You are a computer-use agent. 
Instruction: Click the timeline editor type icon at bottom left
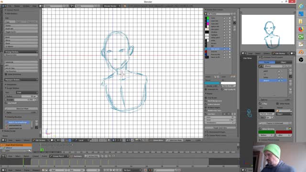click(x=3, y=170)
